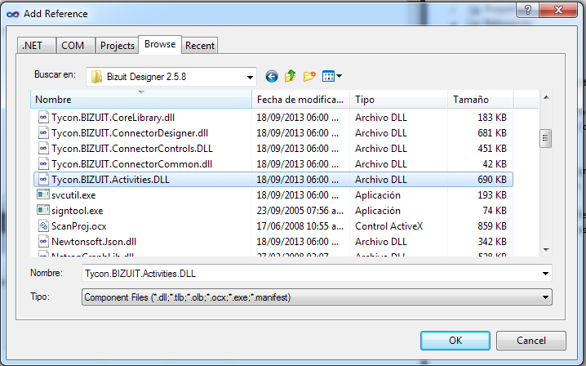Click icon of Tycon.BIZUIT.Activities.DLL
Image resolution: width=586 pixels, height=366 pixels.
(x=43, y=180)
